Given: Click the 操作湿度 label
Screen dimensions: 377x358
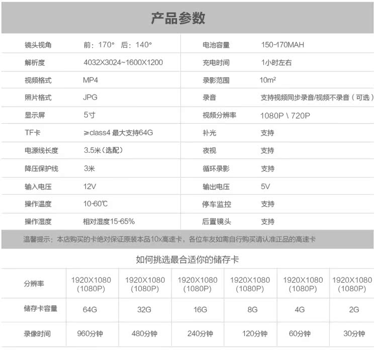Looking at the screenshot, I should (38, 222).
